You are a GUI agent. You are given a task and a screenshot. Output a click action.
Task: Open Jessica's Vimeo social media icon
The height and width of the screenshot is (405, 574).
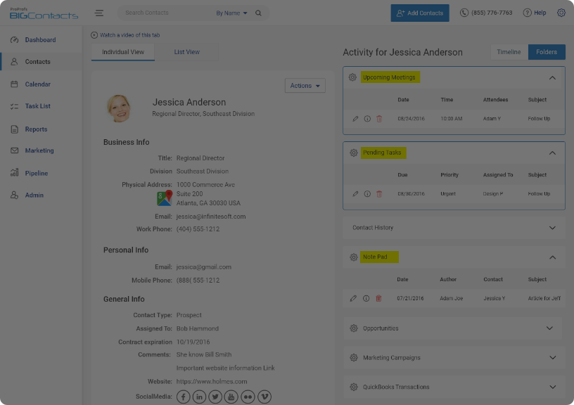[x=264, y=397]
